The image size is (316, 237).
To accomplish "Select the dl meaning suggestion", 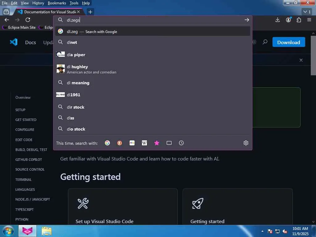I will tap(152, 83).
